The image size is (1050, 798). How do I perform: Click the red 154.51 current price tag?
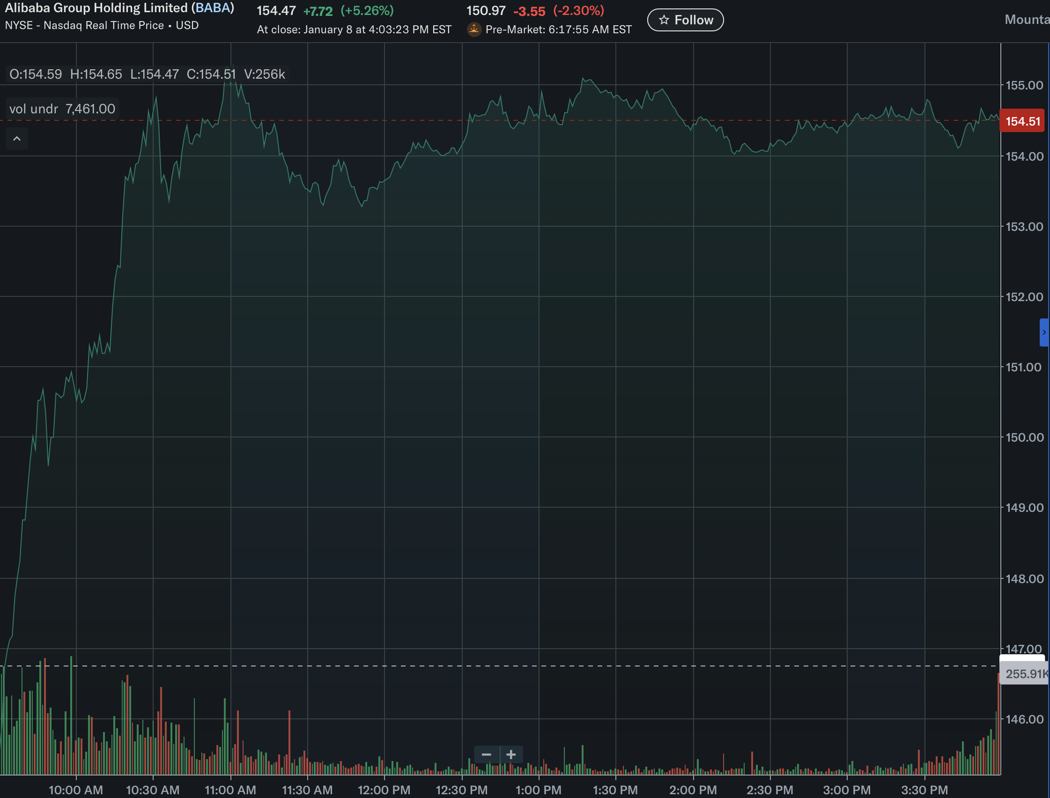1022,121
